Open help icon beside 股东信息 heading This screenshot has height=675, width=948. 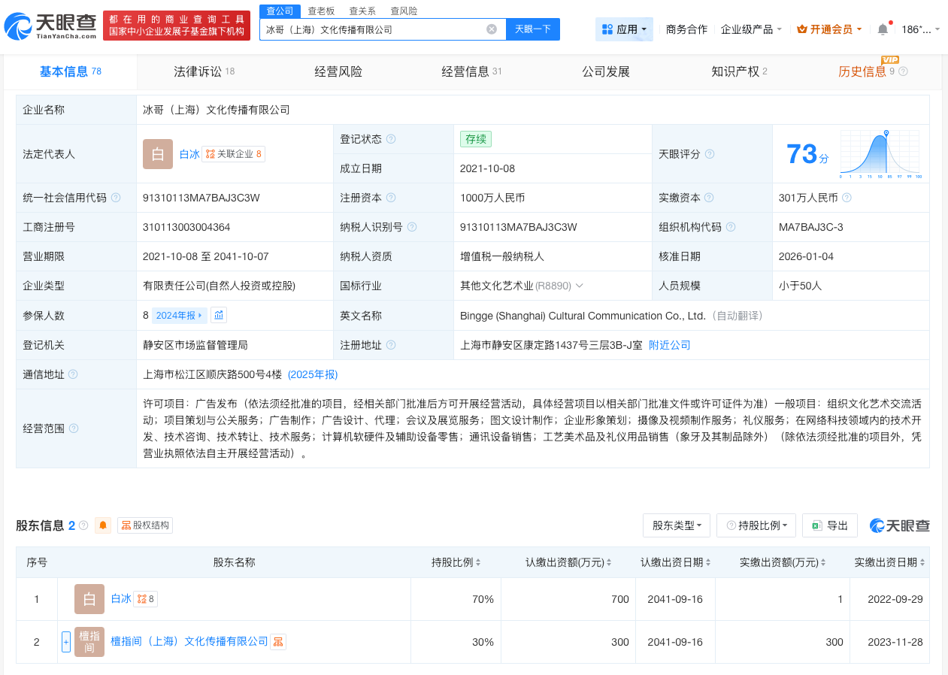[83, 525]
